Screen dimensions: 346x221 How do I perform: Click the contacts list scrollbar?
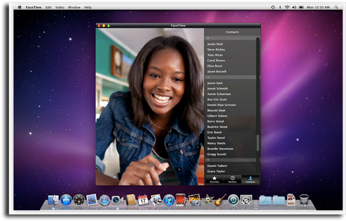[258, 143]
